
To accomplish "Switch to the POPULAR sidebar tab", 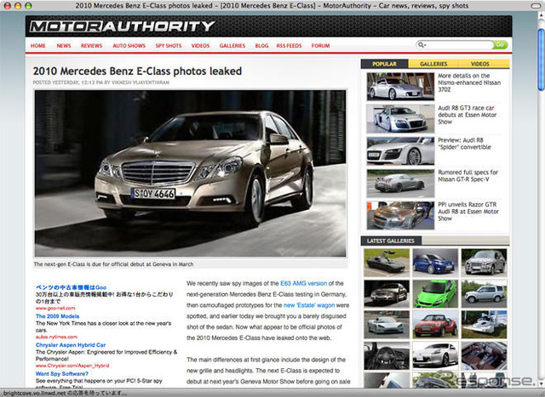I will 384,64.
